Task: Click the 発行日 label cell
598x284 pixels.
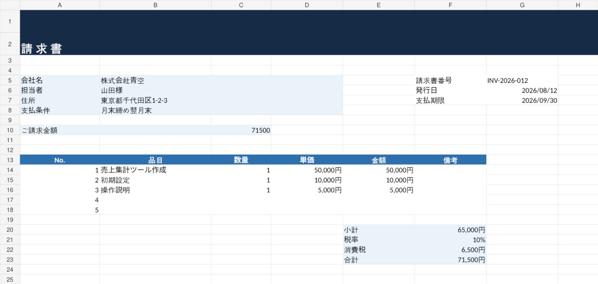Action: pos(450,91)
